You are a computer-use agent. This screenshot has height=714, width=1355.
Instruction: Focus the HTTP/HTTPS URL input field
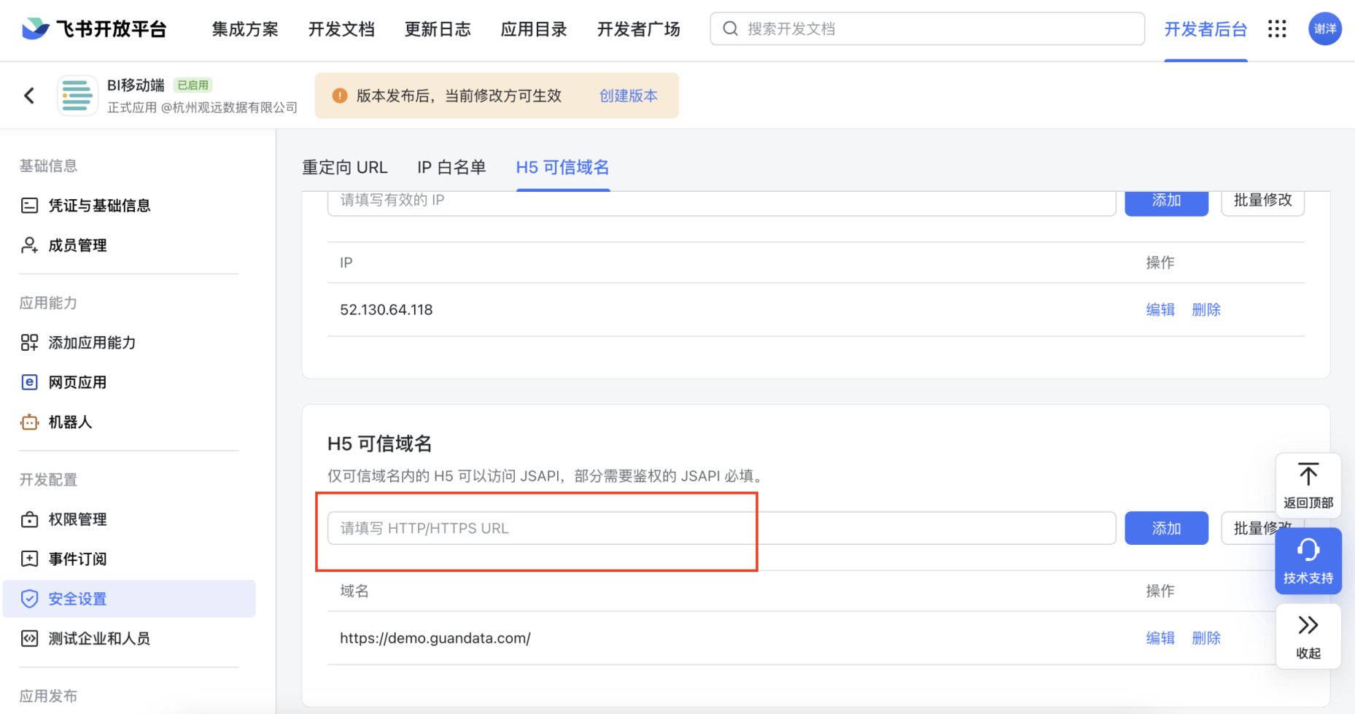tap(721, 528)
